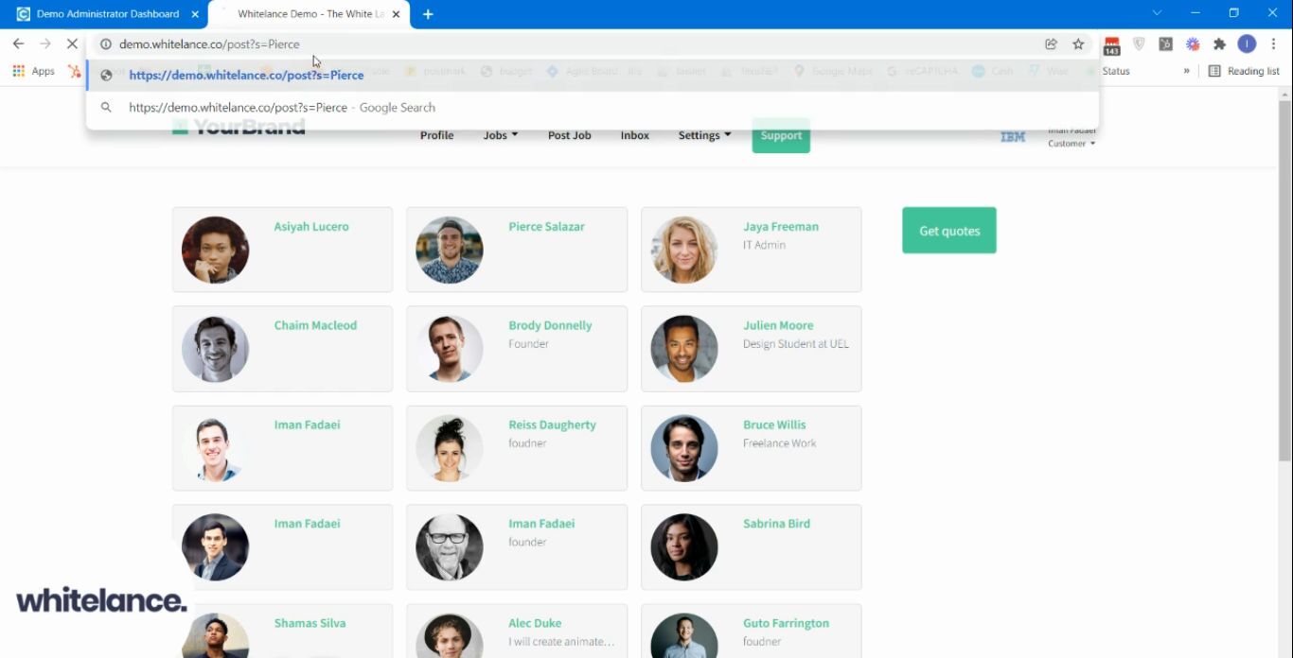
Task: Show hidden bookmarks with the chevron
Action: (1187, 71)
